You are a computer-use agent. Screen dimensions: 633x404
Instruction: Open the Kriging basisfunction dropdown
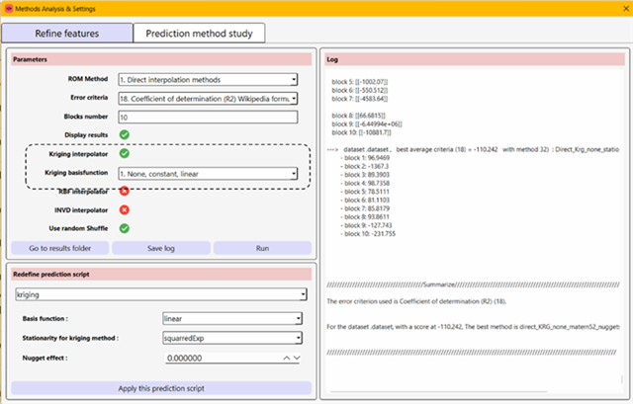point(208,174)
